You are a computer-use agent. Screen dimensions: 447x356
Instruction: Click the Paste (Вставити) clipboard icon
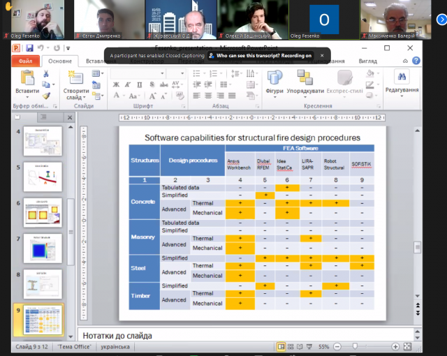(x=27, y=77)
